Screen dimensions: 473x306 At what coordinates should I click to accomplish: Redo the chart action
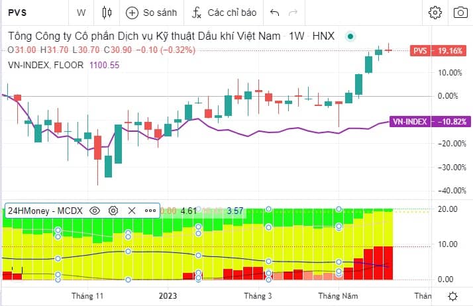coord(293,13)
